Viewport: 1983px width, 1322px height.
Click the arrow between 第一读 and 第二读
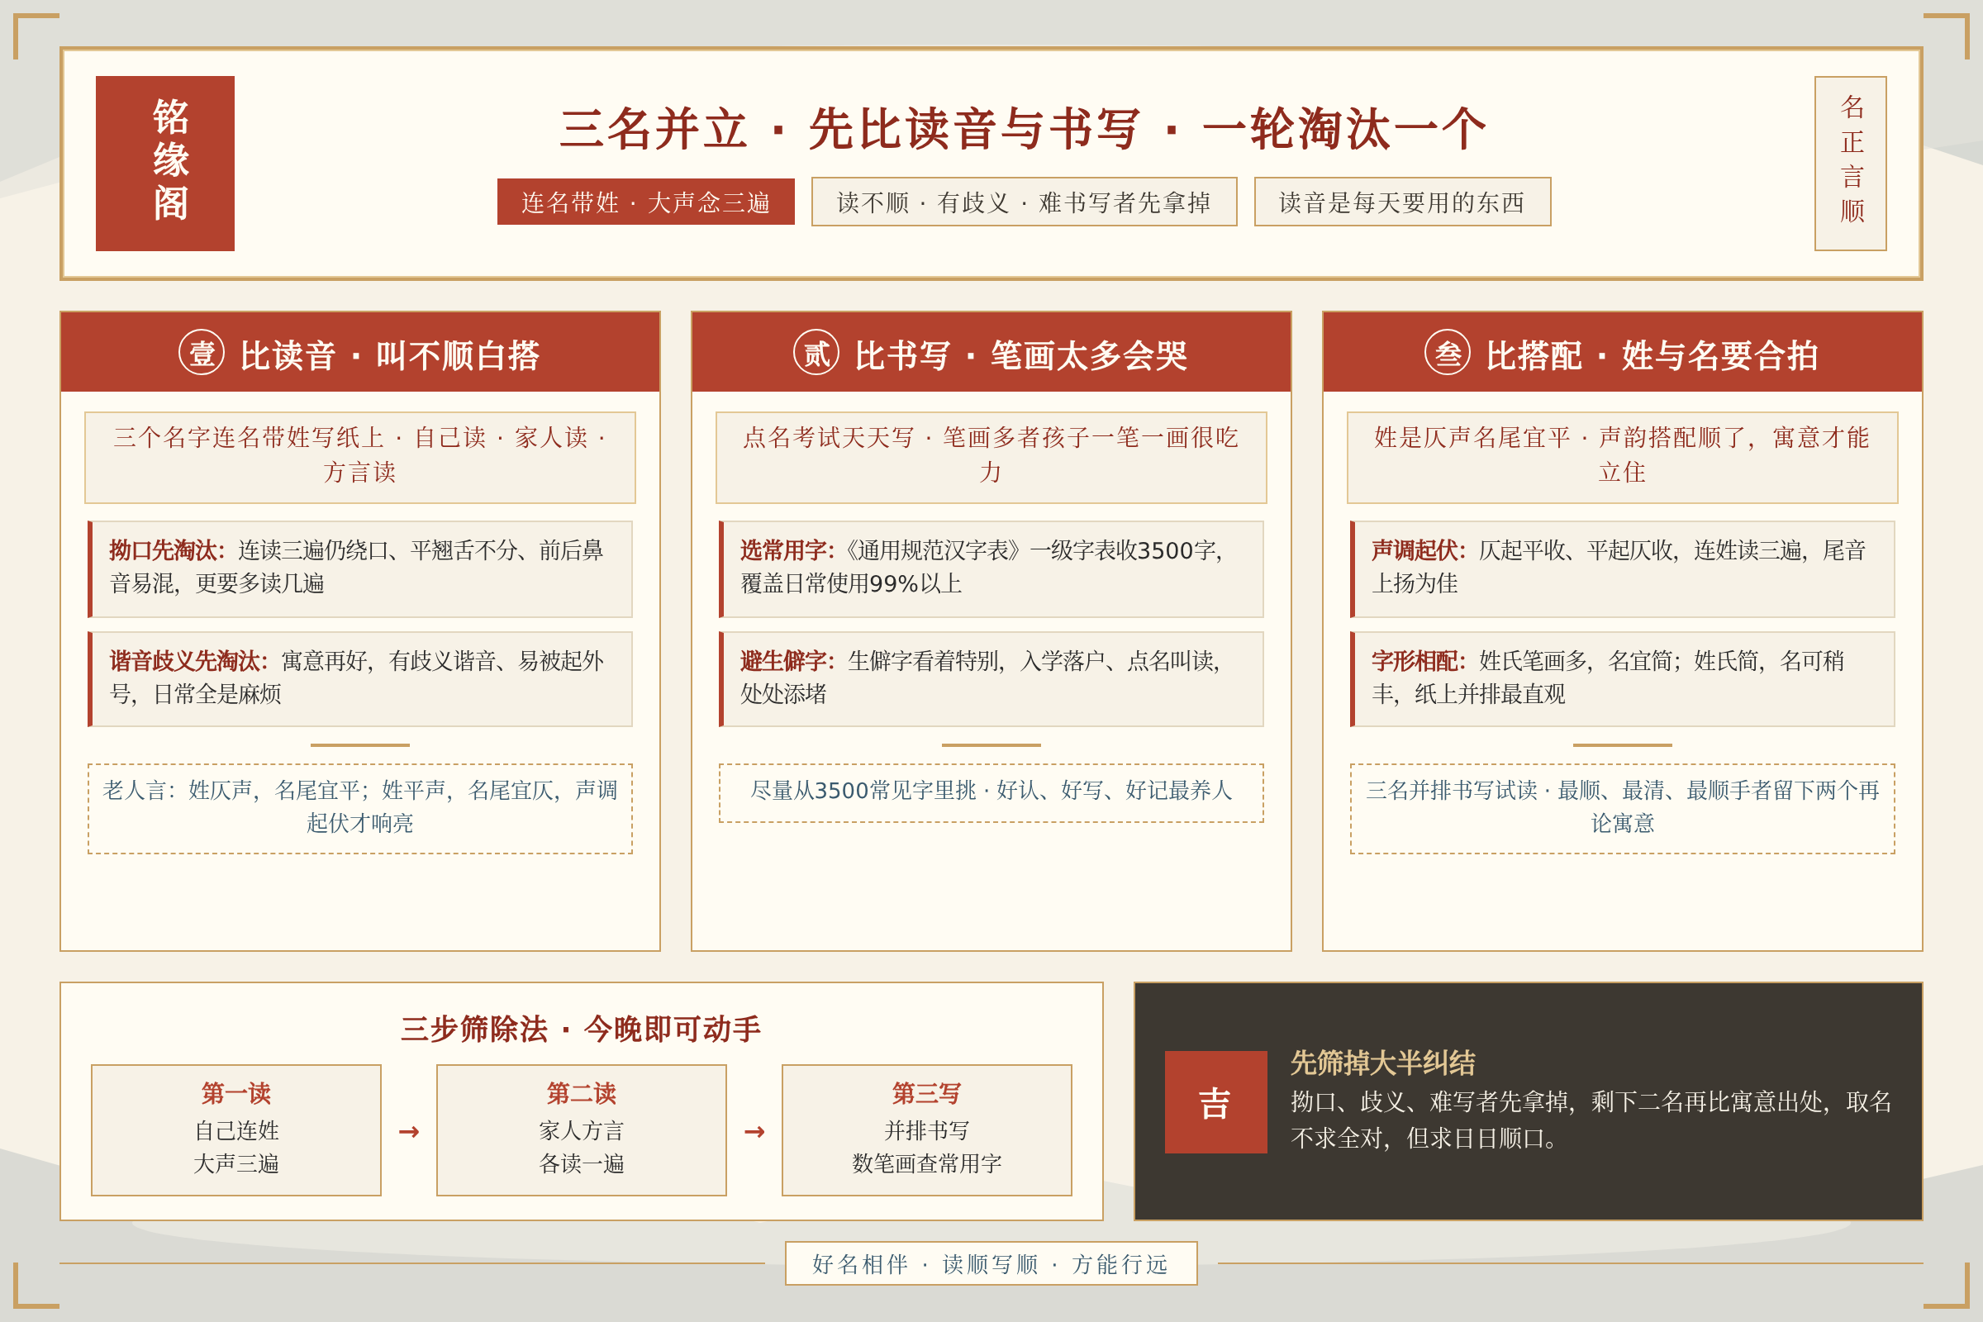click(x=409, y=1131)
